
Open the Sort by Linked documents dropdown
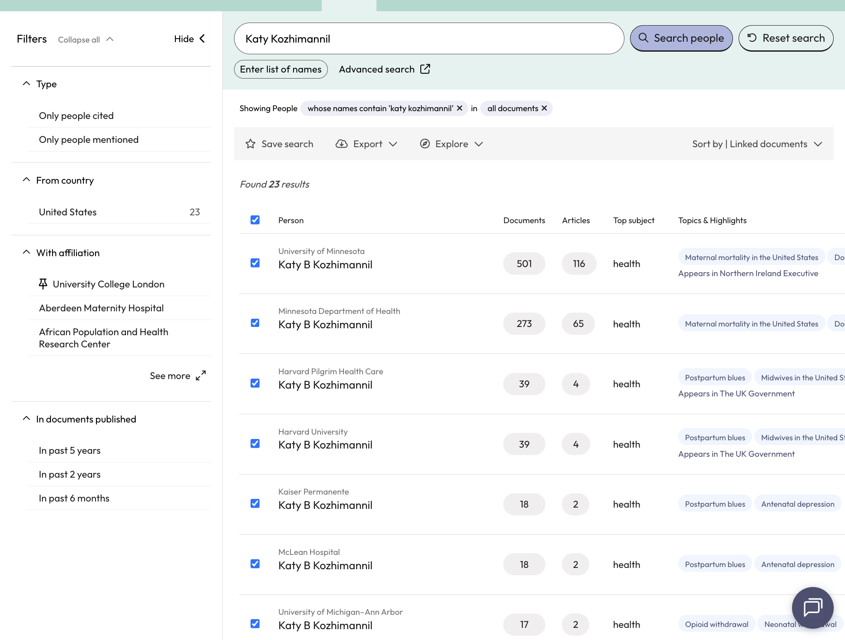(757, 144)
